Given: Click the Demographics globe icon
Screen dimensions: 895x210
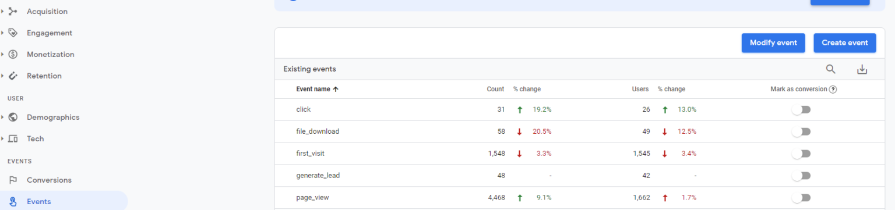Looking at the screenshot, I should point(13,117).
